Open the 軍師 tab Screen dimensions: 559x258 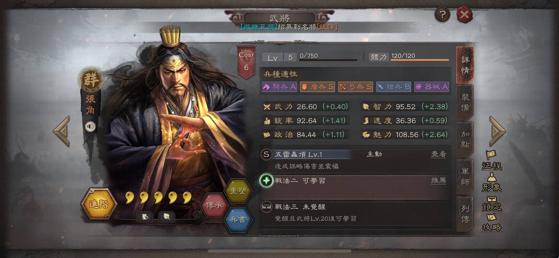pyautogui.click(x=465, y=177)
